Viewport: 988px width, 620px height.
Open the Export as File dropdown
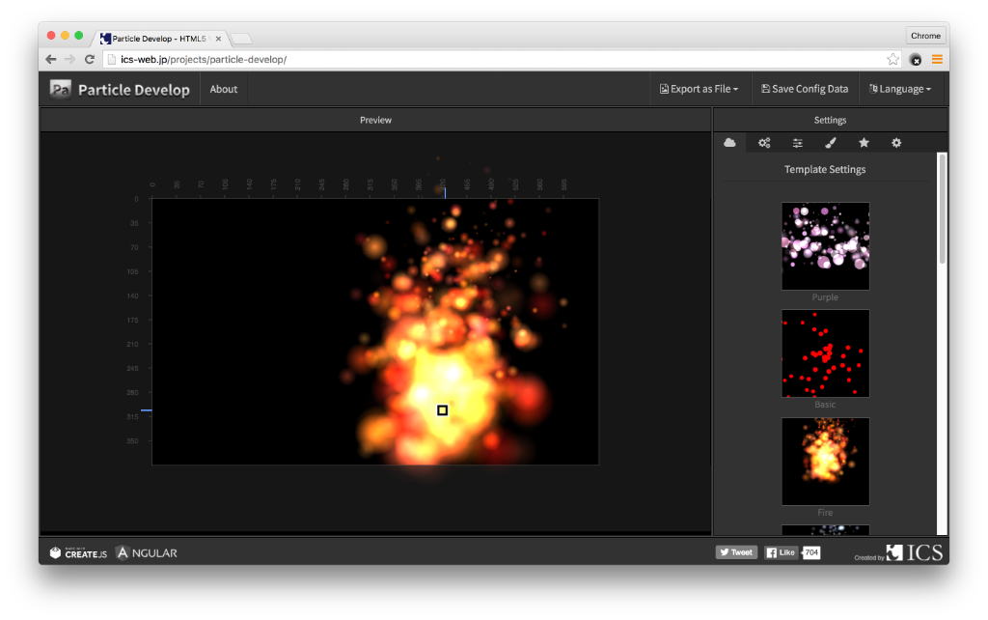pos(699,89)
